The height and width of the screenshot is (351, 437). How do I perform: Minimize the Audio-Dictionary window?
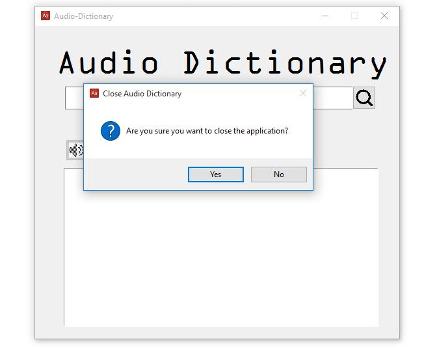[325, 16]
